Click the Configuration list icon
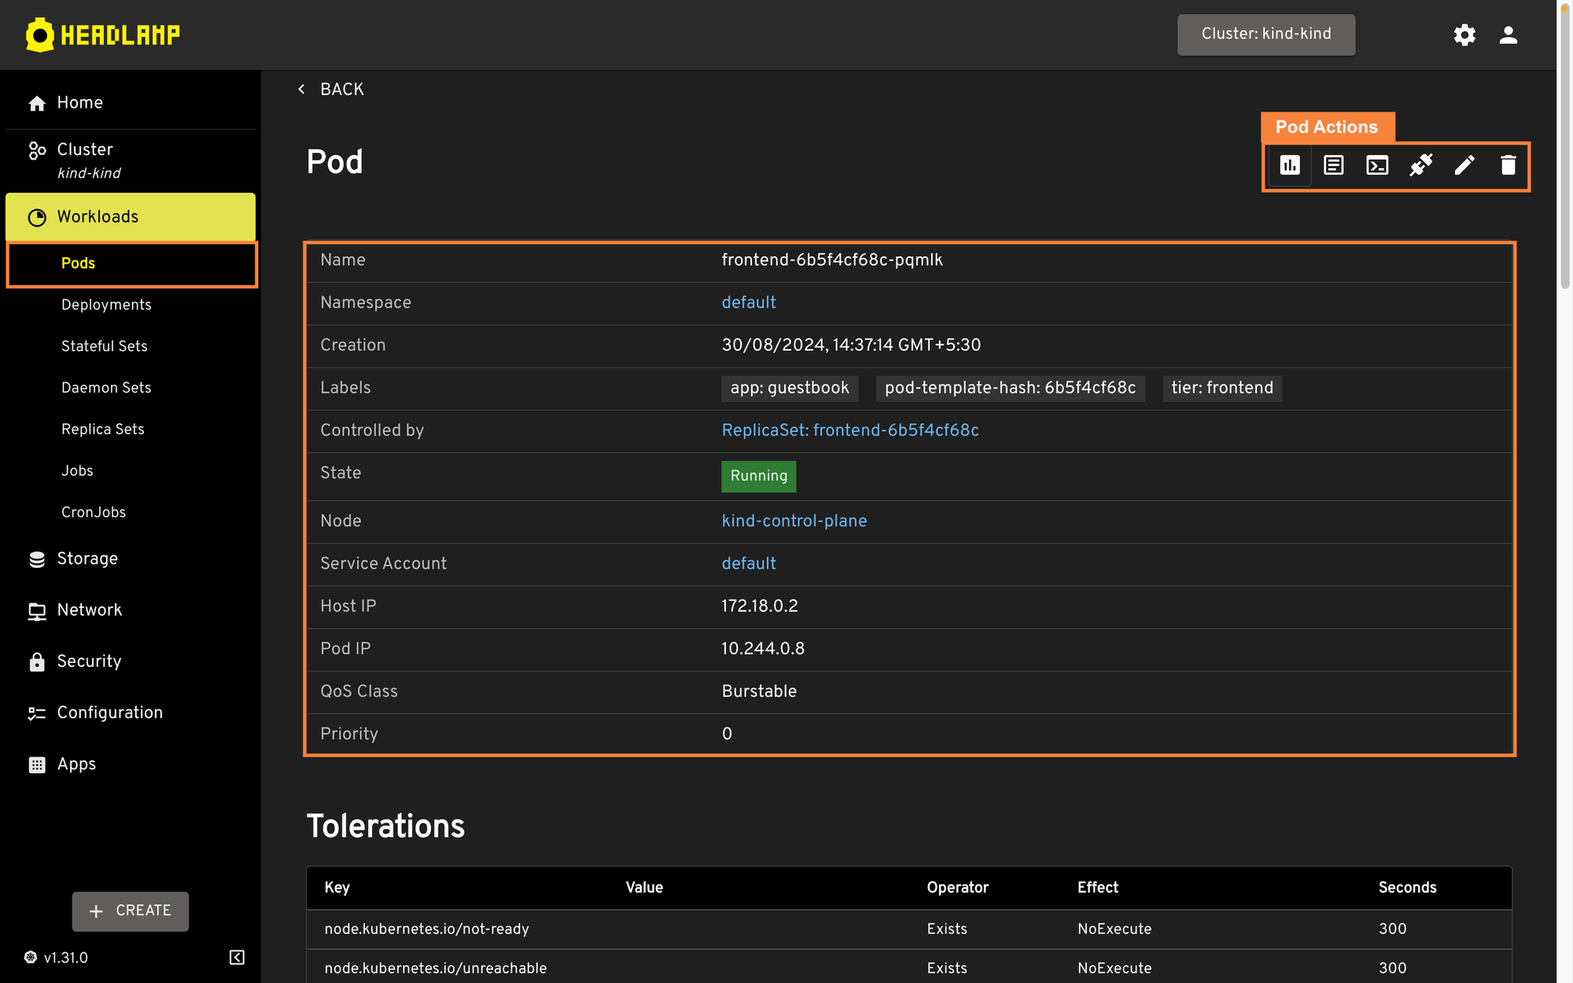Viewport: 1573px width, 983px height. coord(37,713)
